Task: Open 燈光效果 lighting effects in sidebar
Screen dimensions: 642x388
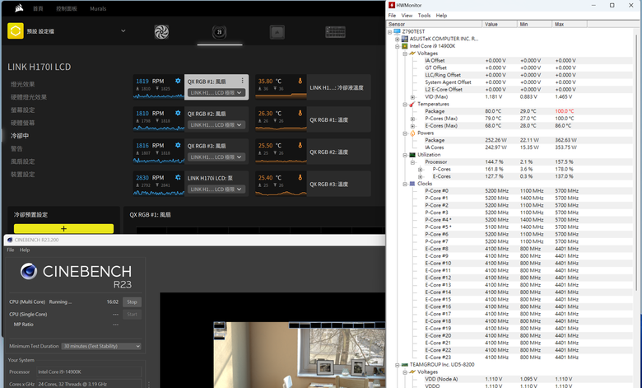Action: 22,84
